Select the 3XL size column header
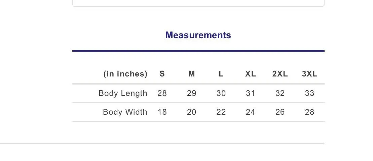373x161 pixels. (x=309, y=74)
